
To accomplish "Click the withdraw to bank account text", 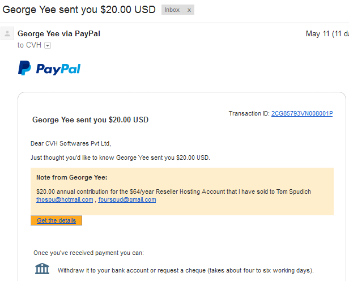I will coord(186,270).
